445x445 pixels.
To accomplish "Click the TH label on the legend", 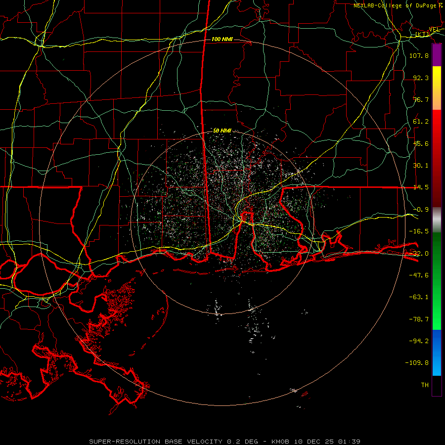I will coord(425,385).
